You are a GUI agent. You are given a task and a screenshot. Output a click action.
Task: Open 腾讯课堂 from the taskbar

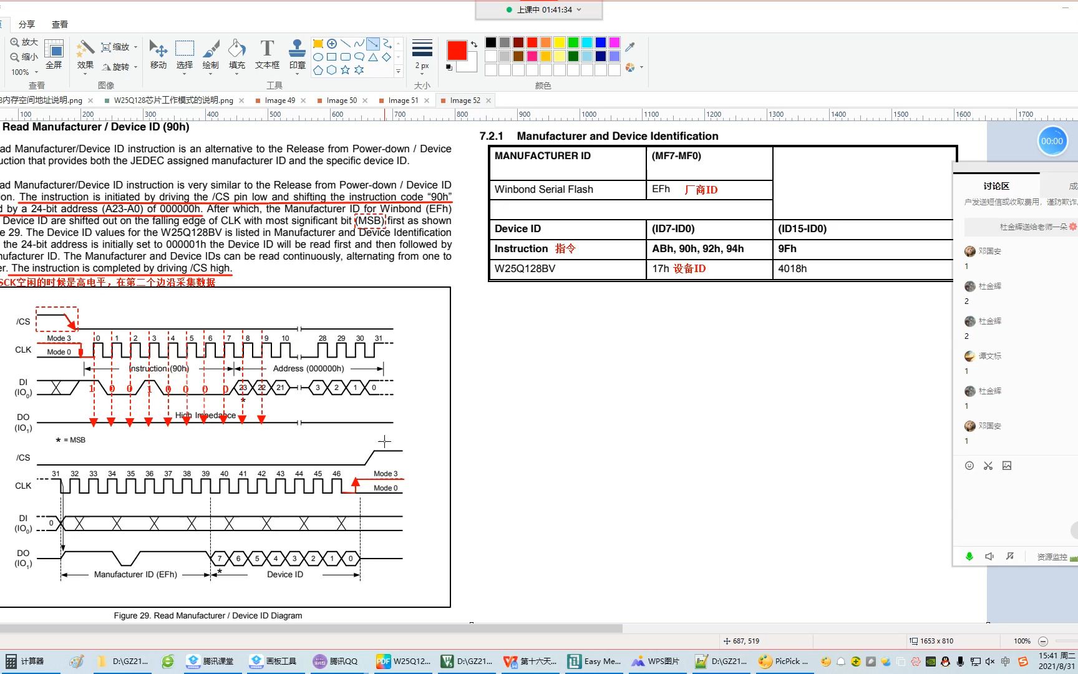tap(210, 661)
